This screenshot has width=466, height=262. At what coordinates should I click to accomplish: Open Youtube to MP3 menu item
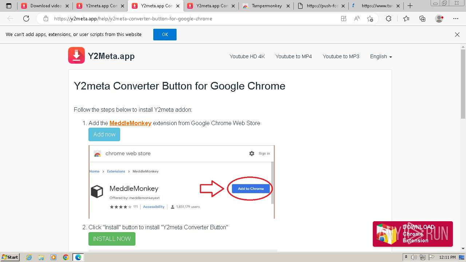[341, 56]
